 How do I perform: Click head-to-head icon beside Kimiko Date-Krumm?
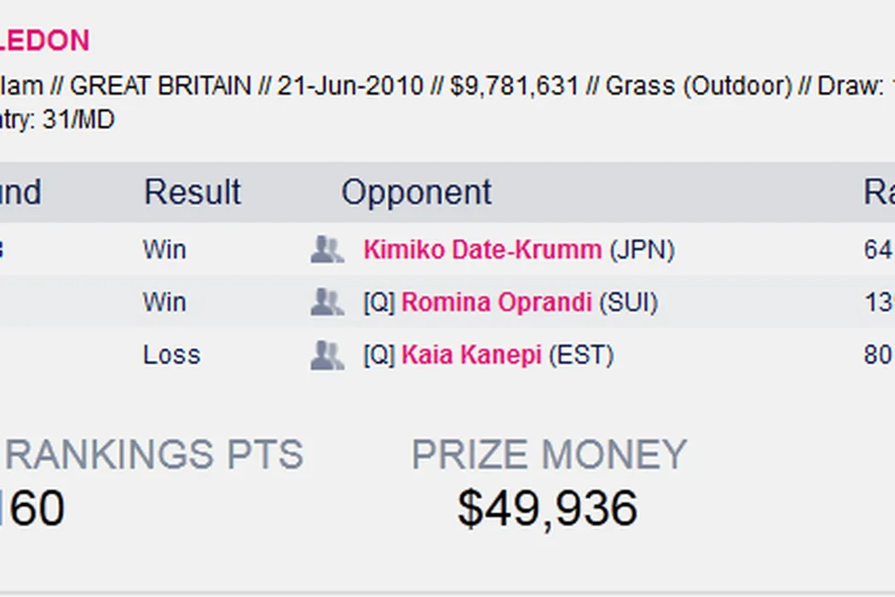[x=326, y=250]
